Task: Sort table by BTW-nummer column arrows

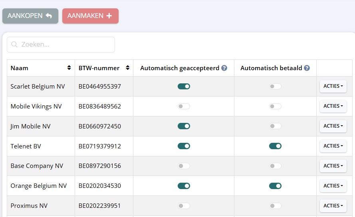Action: click(127, 68)
